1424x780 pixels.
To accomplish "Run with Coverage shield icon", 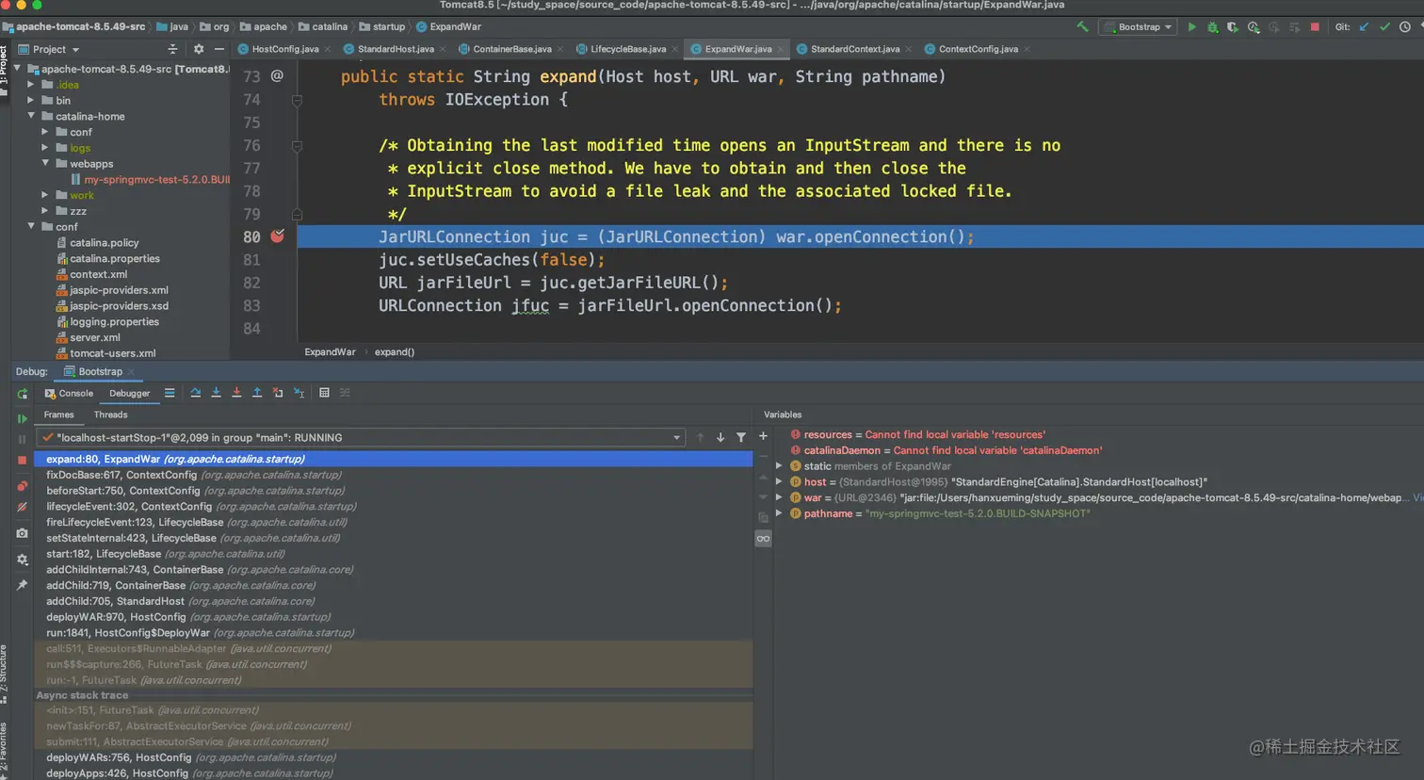I will click(1233, 26).
